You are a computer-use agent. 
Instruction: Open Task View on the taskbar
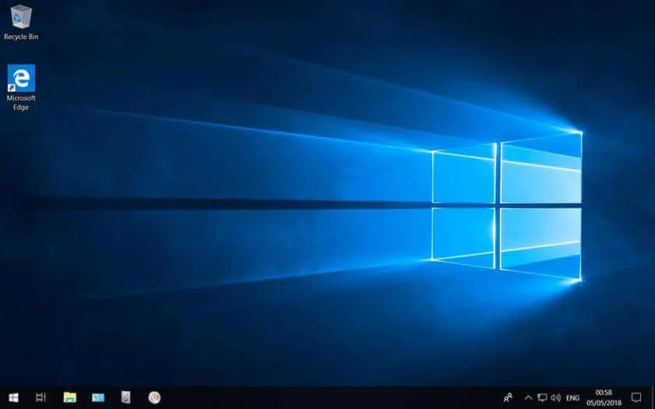[41, 397]
